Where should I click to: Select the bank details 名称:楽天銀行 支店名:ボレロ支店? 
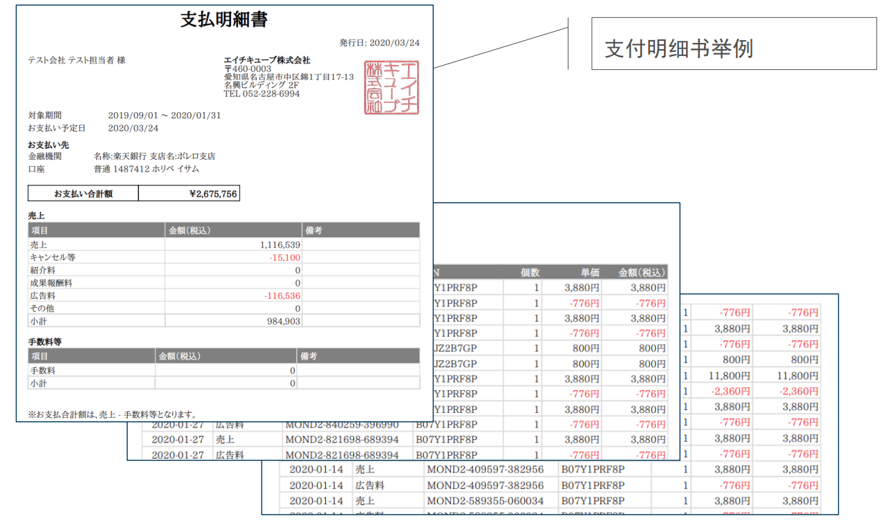154,156
